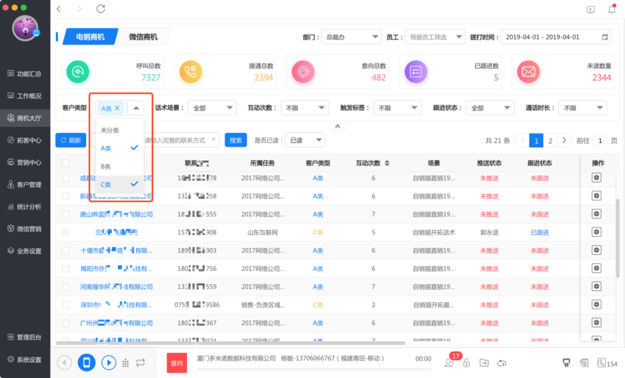This screenshot has width=625, height=378.
Task: Collapse the filter panel with double chevron
Action: tap(337, 126)
